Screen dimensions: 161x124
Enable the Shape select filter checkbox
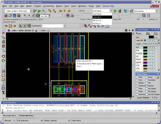coord(137,83)
